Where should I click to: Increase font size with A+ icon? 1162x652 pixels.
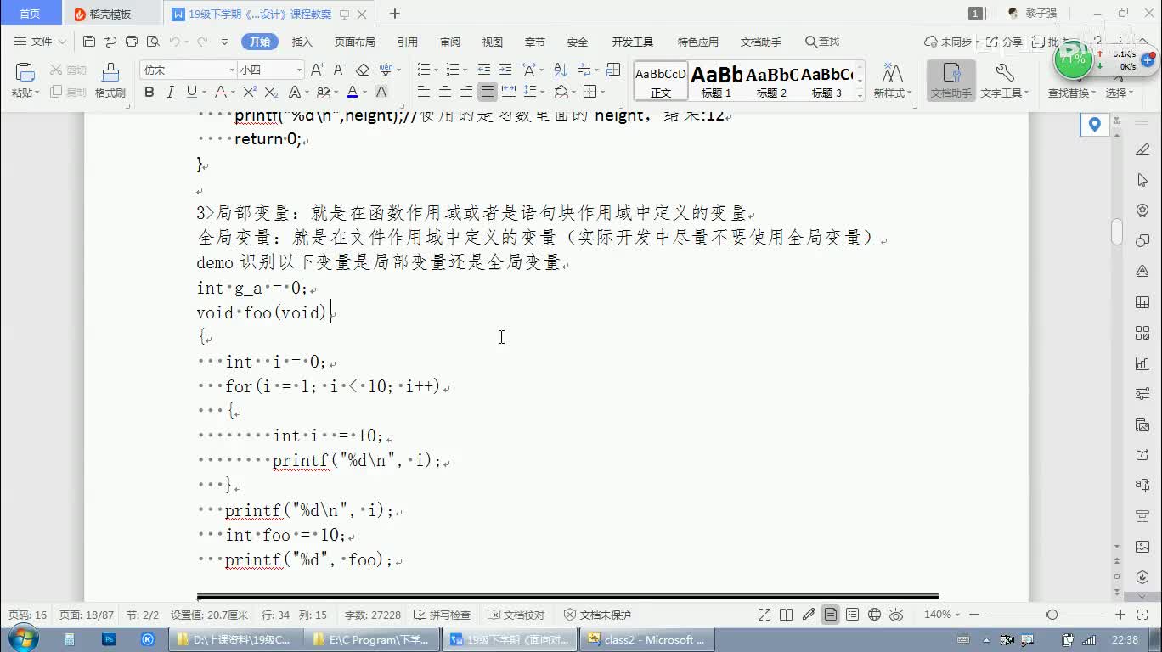317,70
